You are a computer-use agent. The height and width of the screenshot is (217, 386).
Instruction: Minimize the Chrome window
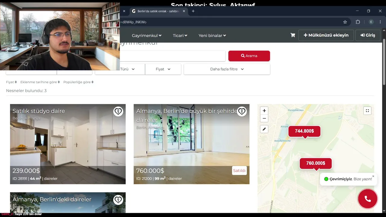coord(357,11)
